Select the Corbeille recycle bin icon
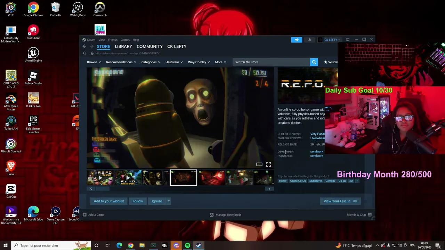Viewport: 445px width, 250px height. click(x=55, y=9)
